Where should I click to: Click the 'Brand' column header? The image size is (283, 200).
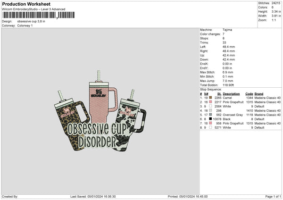coord(259,94)
